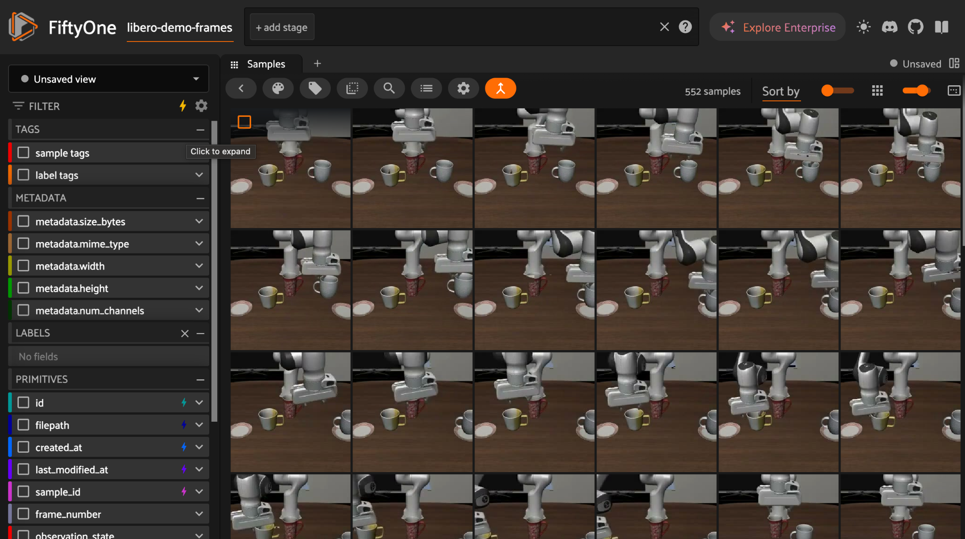Select the first sample with its checkbox
The image size is (965, 539).
point(244,122)
